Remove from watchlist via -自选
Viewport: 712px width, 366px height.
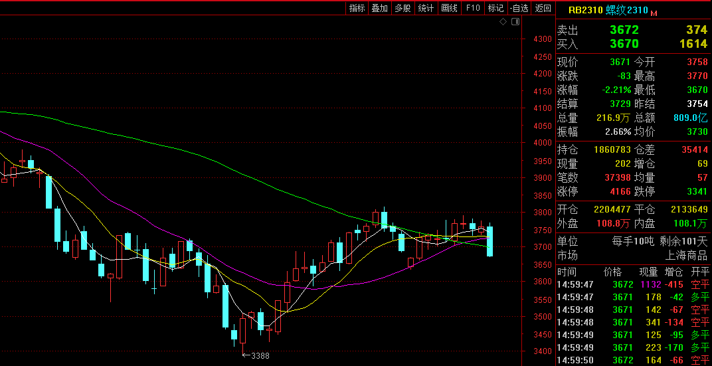pyautogui.click(x=519, y=8)
